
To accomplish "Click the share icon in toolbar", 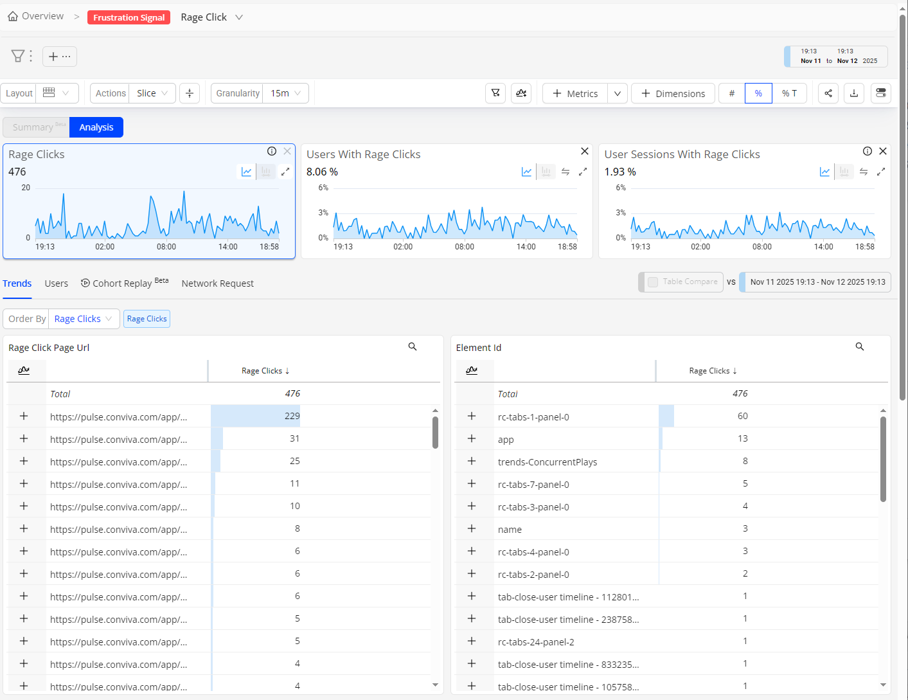I will [x=828, y=93].
